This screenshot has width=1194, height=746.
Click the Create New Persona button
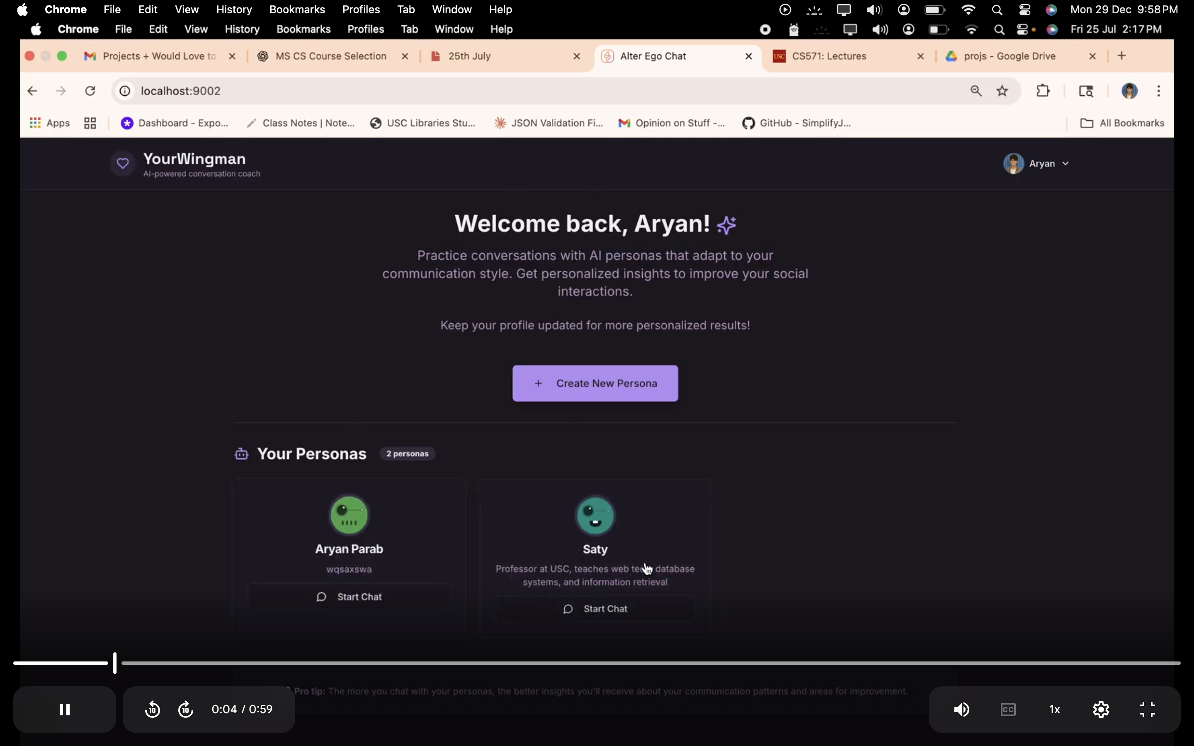[x=595, y=383]
